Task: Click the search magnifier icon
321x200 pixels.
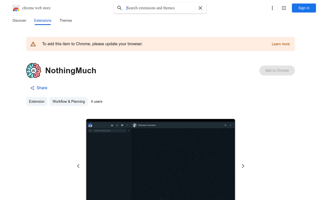Action: 120,8
